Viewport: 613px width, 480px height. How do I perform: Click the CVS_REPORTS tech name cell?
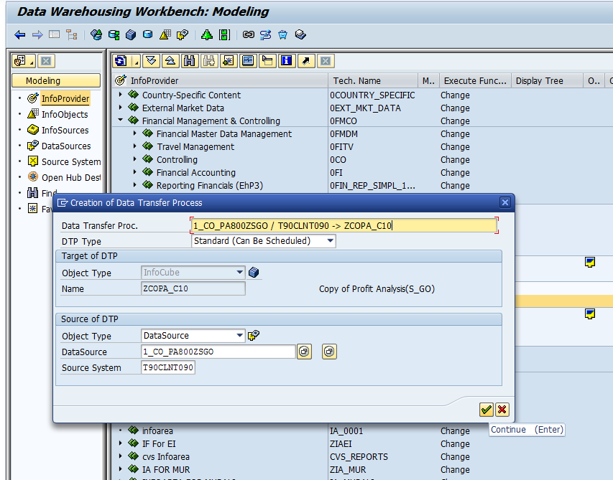pyautogui.click(x=359, y=456)
